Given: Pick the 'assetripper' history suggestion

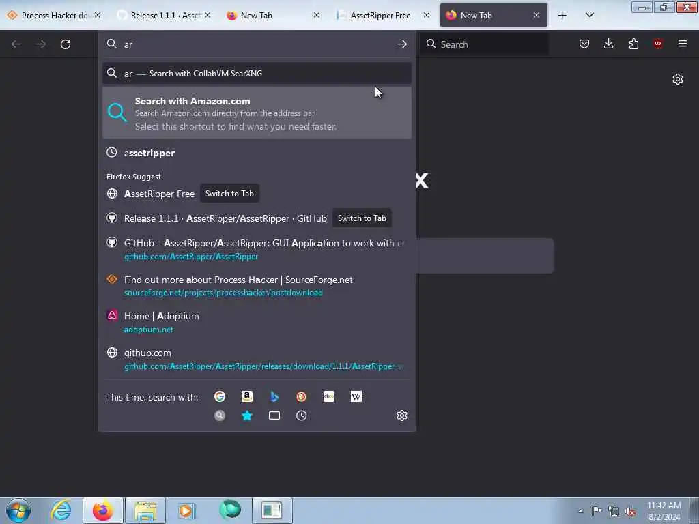Looking at the screenshot, I should pos(257,153).
